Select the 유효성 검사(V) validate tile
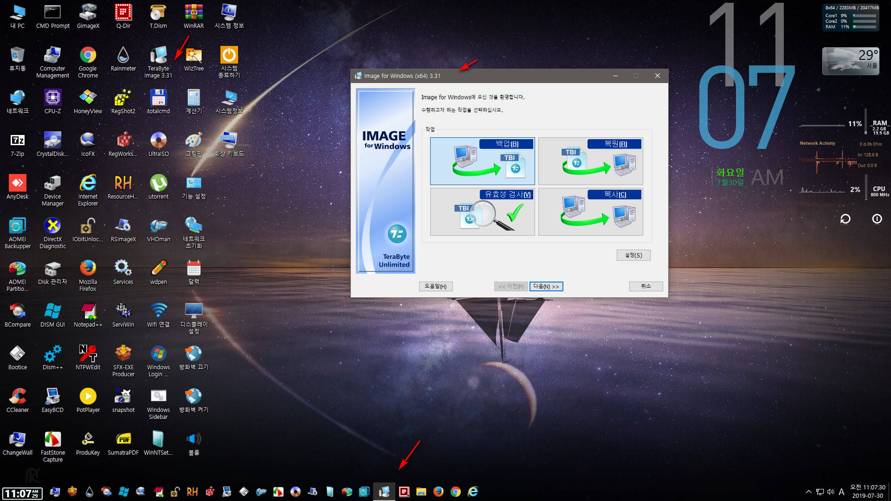This screenshot has width=891, height=501. pyautogui.click(x=482, y=212)
